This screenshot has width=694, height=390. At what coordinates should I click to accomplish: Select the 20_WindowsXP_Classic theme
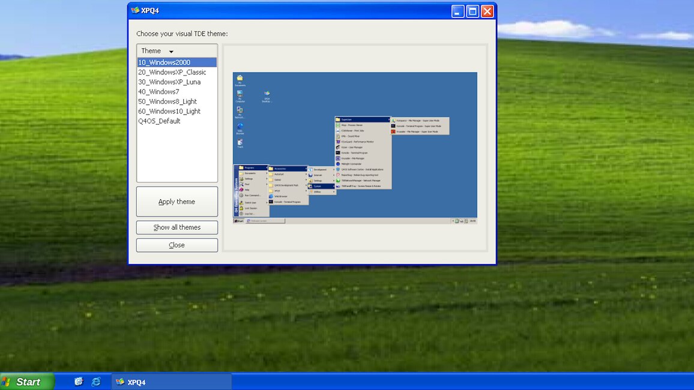[x=177, y=72]
